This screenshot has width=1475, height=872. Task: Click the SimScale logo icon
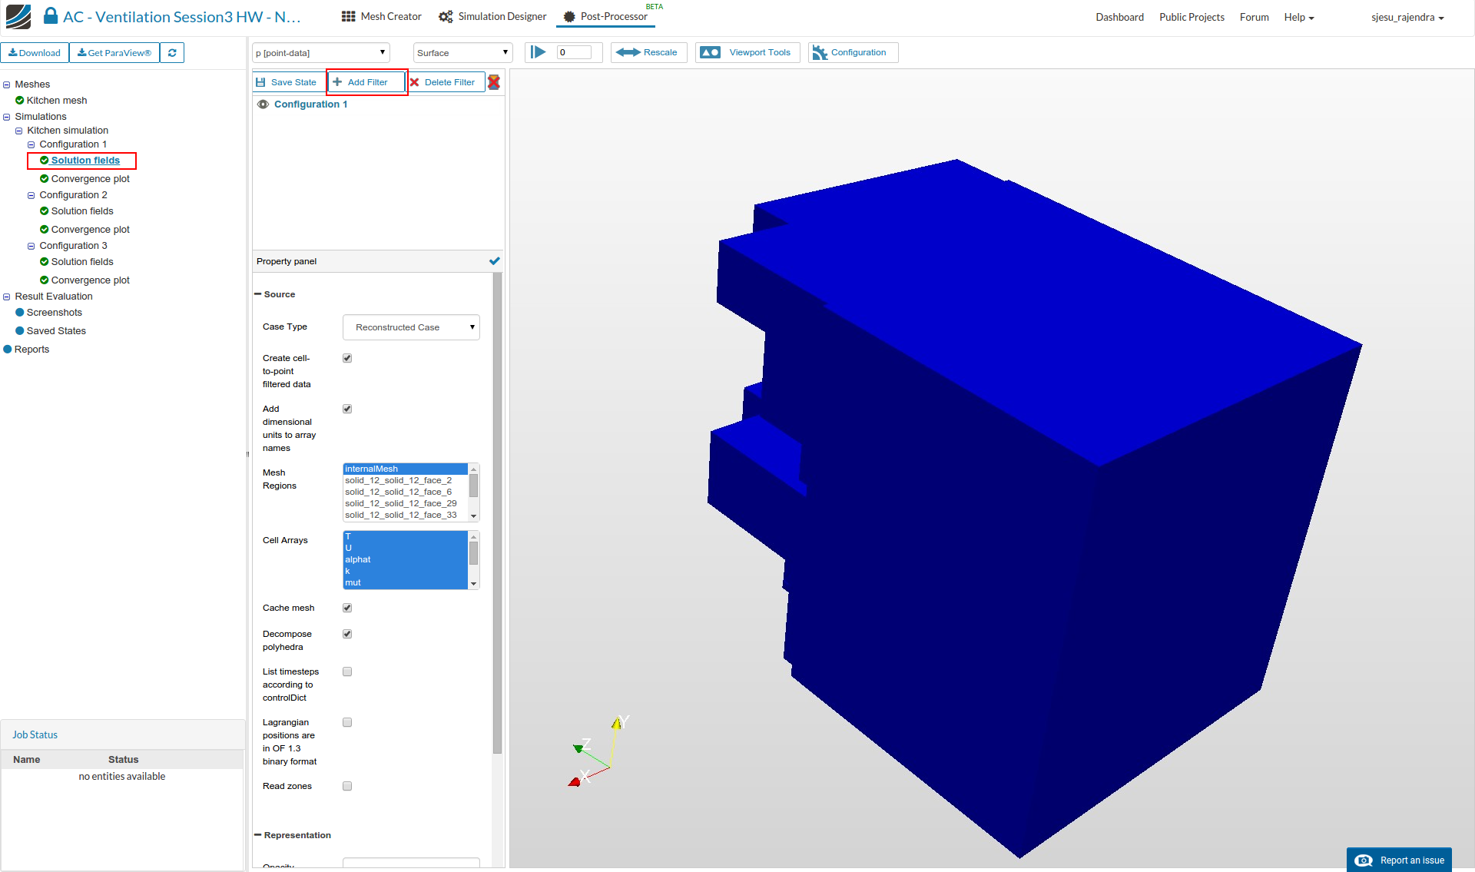pyautogui.click(x=18, y=16)
